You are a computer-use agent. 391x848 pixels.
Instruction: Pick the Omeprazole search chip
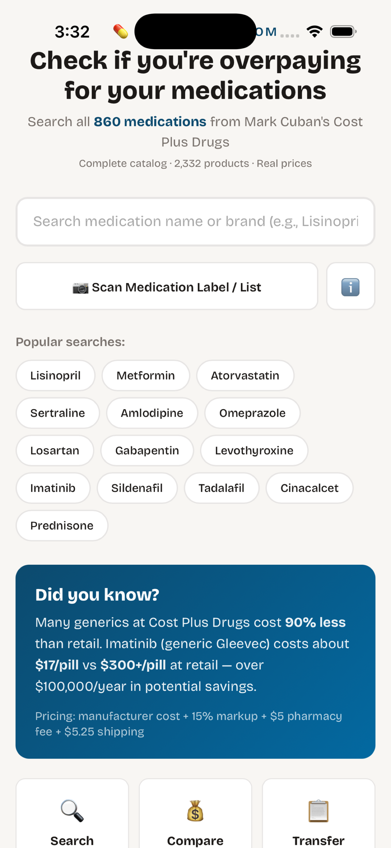[x=252, y=413]
